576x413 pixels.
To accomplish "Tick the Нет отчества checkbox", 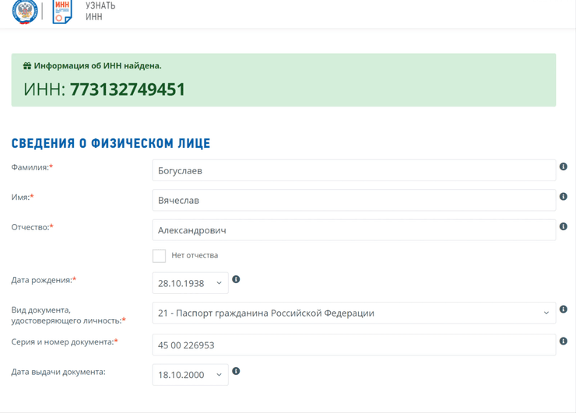I will click(x=159, y=256).
